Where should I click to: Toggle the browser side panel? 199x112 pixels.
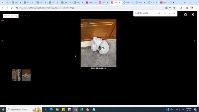tap(187, 8)
